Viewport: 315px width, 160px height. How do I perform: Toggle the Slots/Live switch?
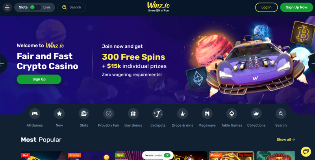coord(35,7)
